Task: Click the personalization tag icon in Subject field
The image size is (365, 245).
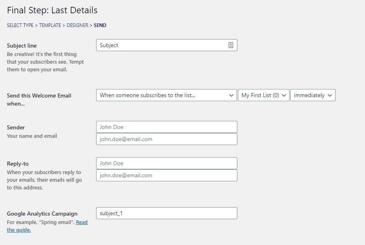Action: click(x=231, y=45)
